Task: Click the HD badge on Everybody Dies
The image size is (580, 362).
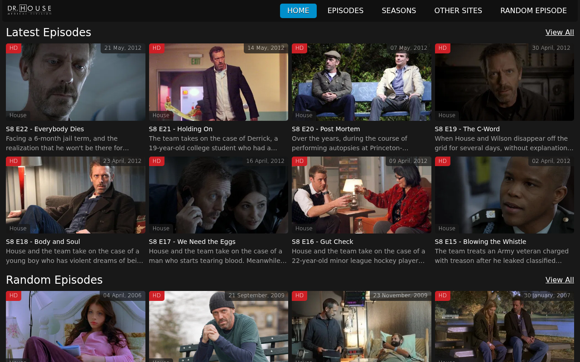Action: 14,48
